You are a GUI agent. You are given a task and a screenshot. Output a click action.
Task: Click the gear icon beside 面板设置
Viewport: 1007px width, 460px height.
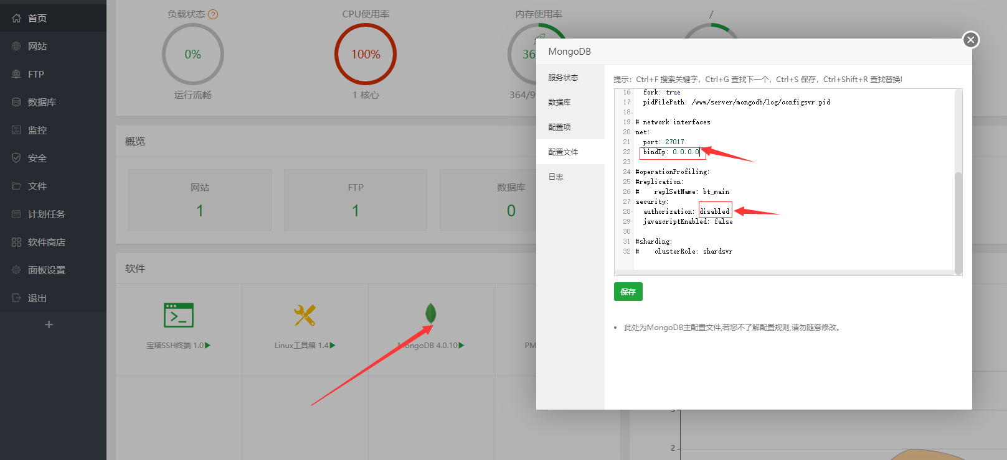click(16, 270)
